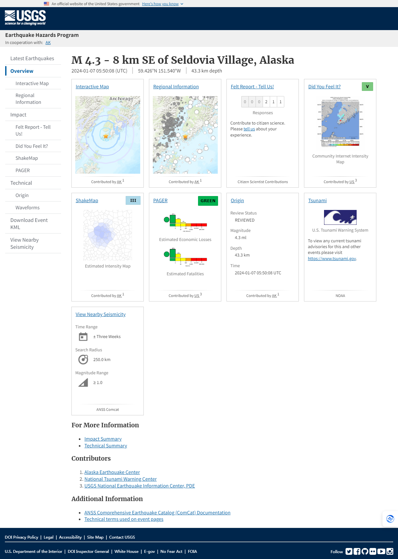
Task: Click the Regional Information map thumbnail
Action: pyautogui.click(x=185, y=135)
